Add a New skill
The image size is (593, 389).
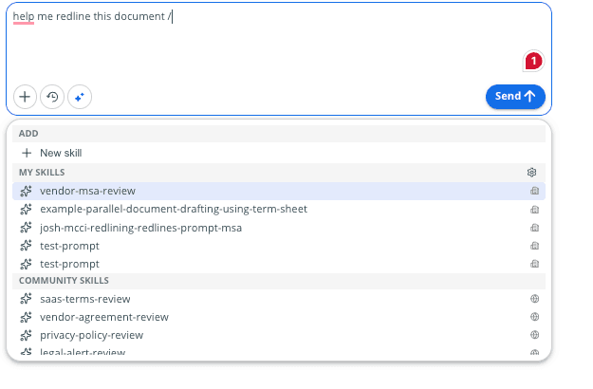pyautogui.click(x=279, y=153)
